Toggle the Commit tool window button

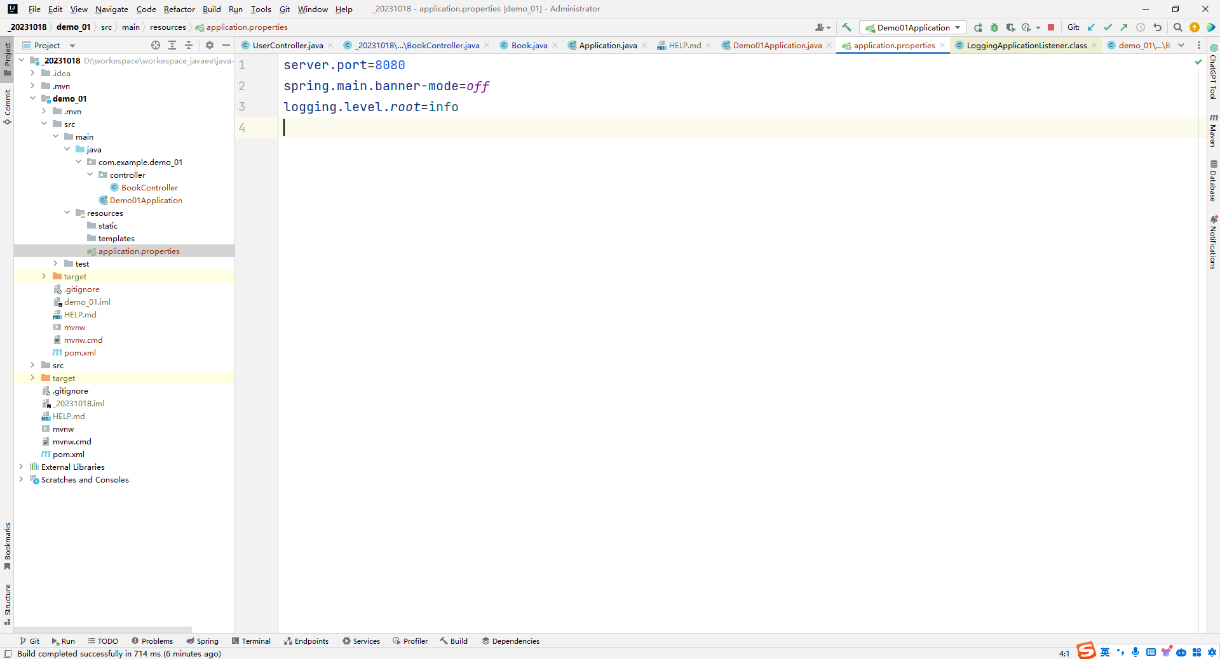point(7,106)
